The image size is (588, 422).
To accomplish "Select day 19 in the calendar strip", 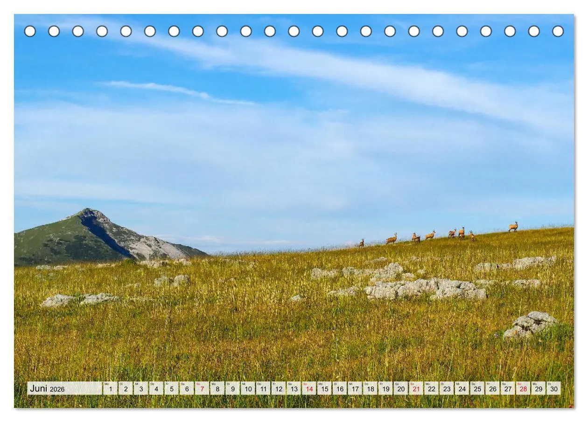I will point(385,388).
